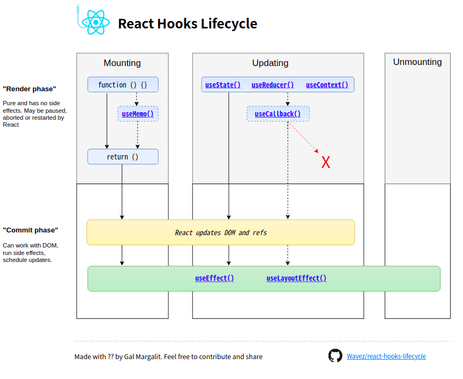Click the Pure and has no side effects description
The width and height of the screenshot is (463, 379).
35,114
